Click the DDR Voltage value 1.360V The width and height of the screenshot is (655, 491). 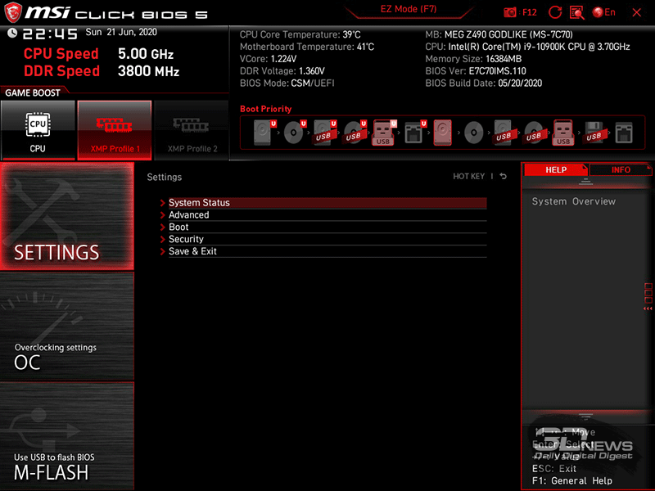[312, 71]
